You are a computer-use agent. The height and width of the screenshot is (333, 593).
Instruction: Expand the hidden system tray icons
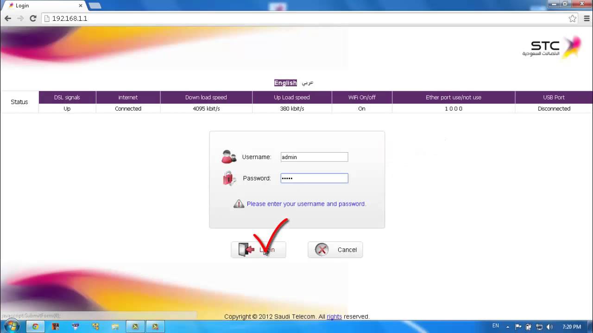point(508,326)
